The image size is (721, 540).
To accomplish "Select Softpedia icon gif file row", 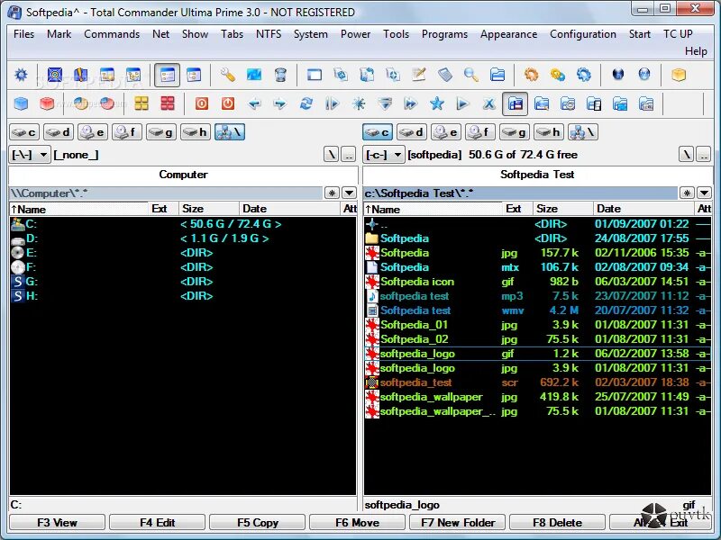I will coord(537,282).
